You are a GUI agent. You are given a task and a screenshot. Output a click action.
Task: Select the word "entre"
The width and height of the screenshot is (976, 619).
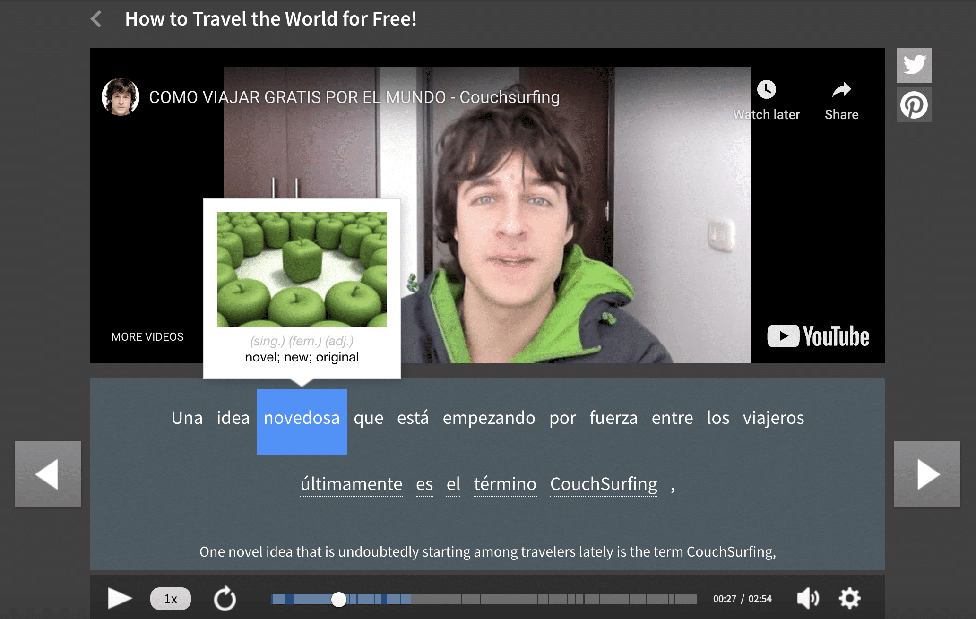672,418
